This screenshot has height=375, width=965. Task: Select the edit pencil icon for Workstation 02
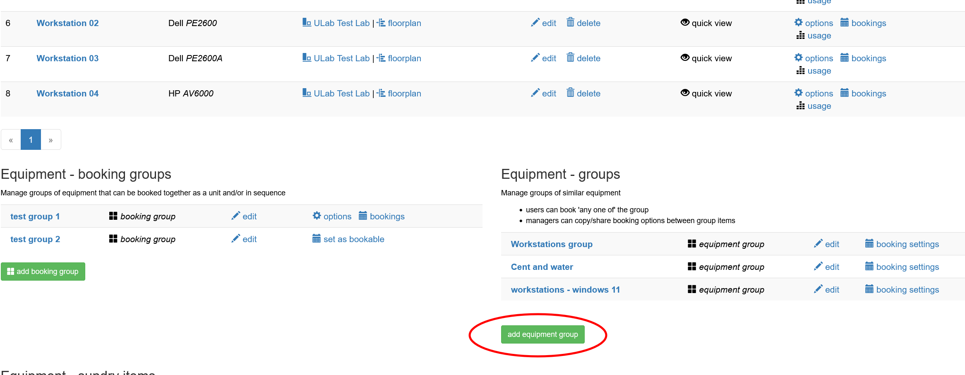pyautogui.click(x=535, y=23)
